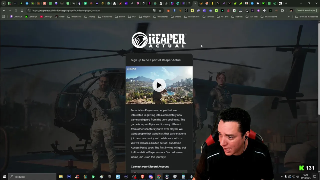Open the notifications center icon

315,177
